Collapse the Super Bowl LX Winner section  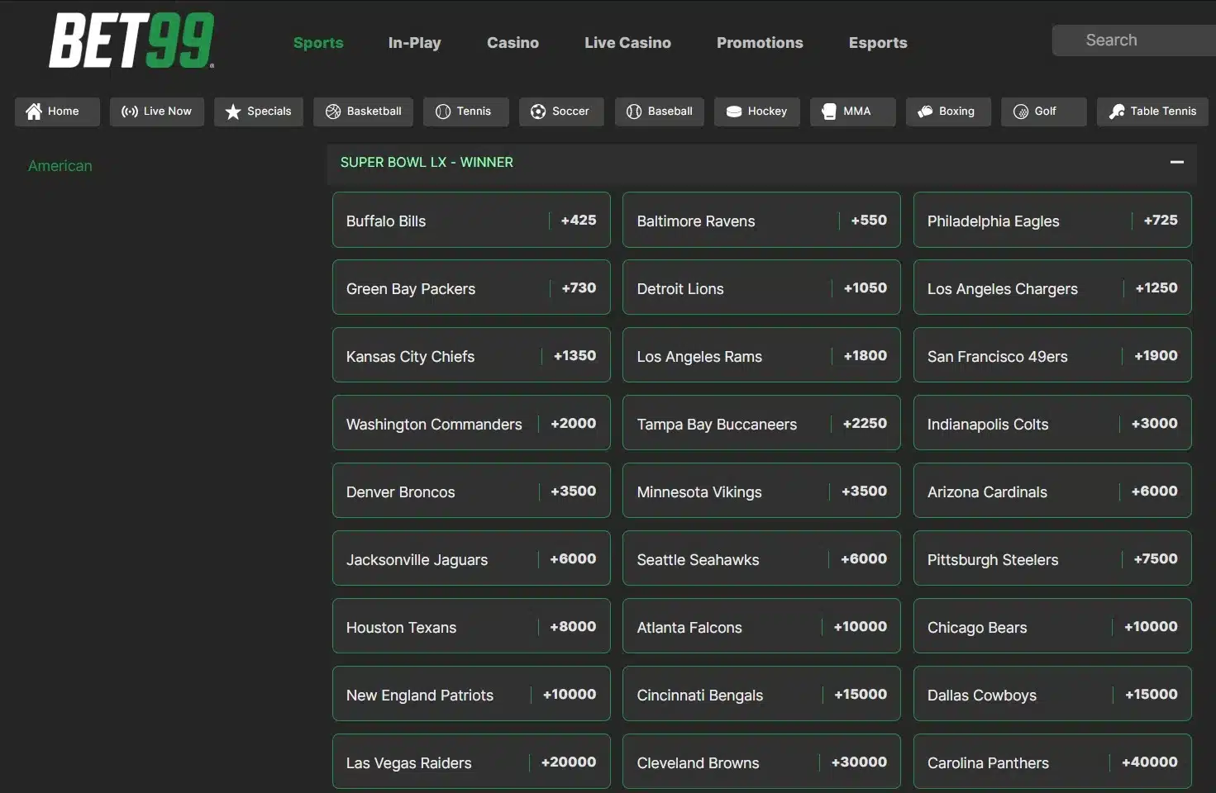coord(1176,163)
